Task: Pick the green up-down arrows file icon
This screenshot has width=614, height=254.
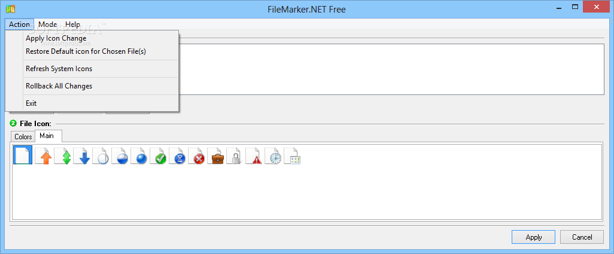Action: point(63,155)
